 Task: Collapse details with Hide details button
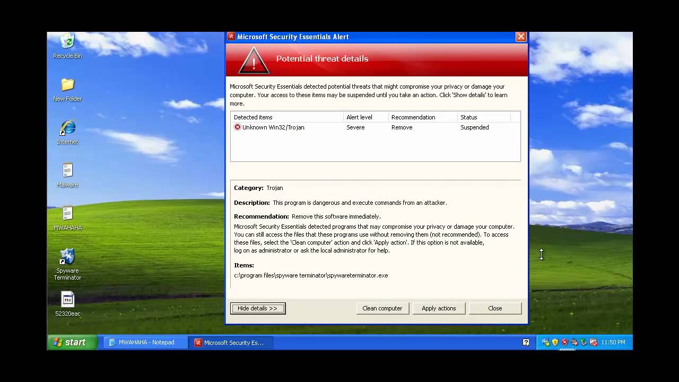click(x=258, y=308)
